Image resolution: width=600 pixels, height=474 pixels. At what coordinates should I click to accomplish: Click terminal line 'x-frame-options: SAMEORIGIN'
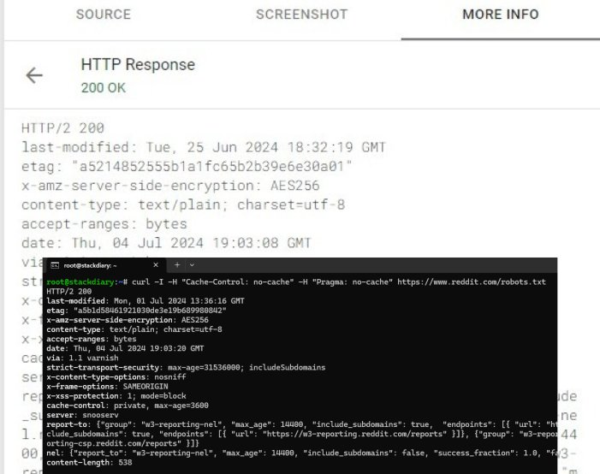pos(107,387)
